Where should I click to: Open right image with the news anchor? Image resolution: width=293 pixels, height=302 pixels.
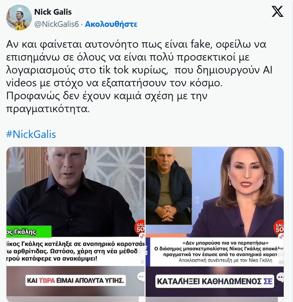[x=214, y=222]
